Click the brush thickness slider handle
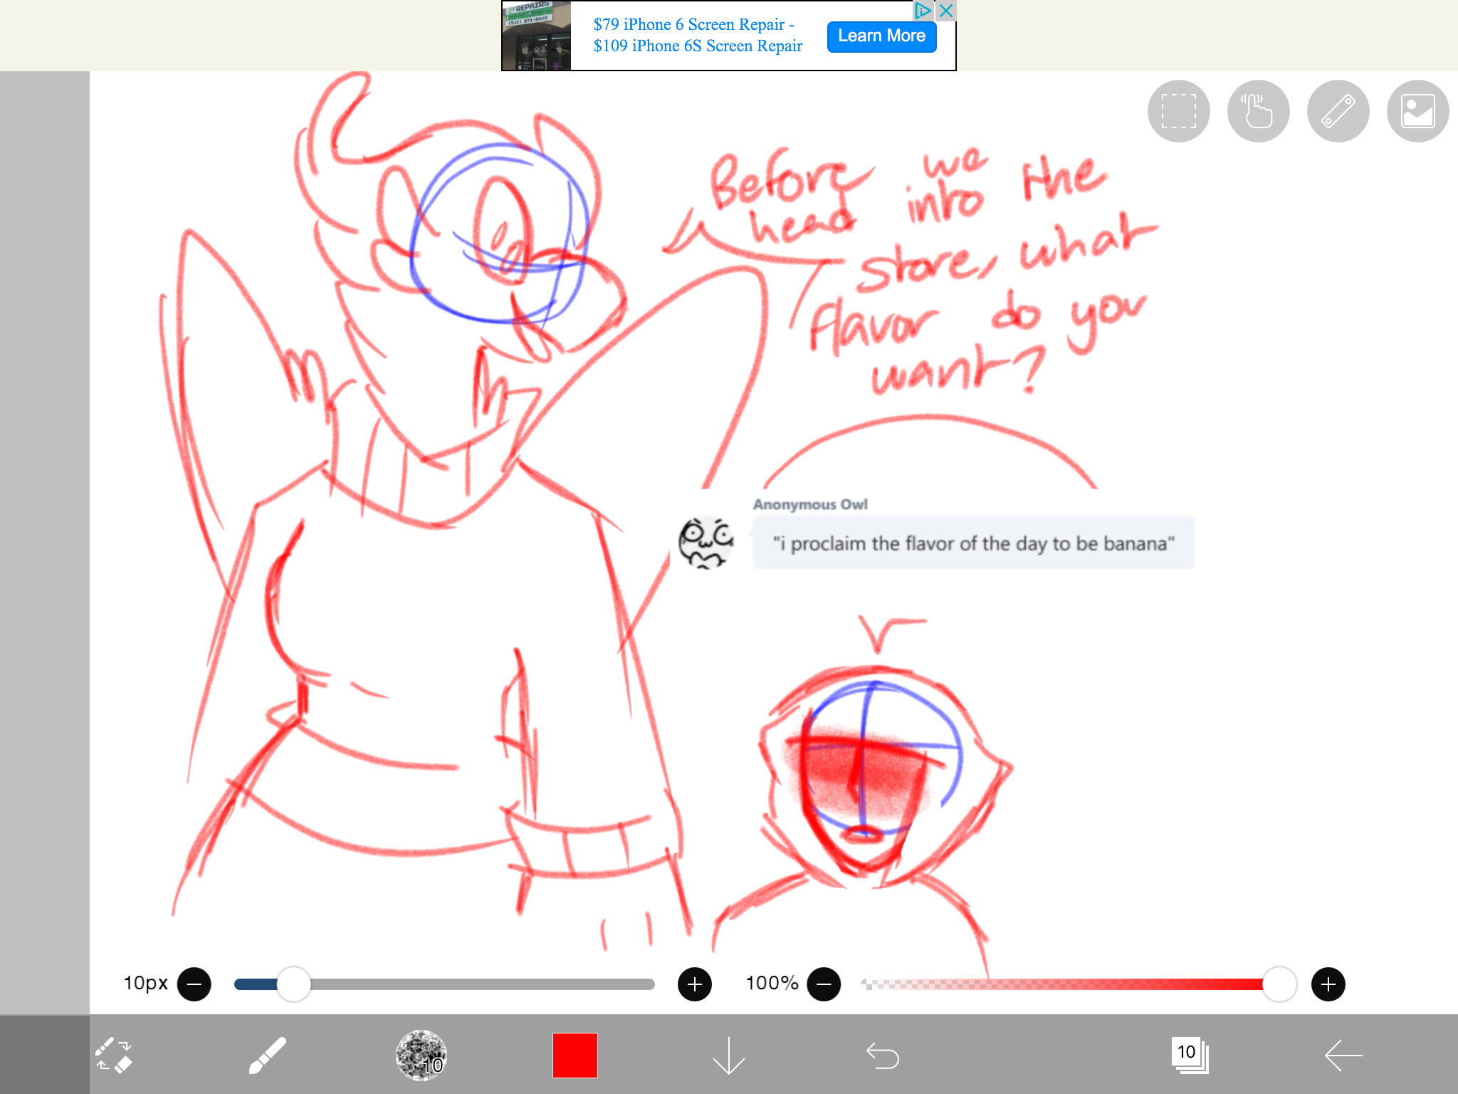The image size is (1458, 1094). click(293, 984)
